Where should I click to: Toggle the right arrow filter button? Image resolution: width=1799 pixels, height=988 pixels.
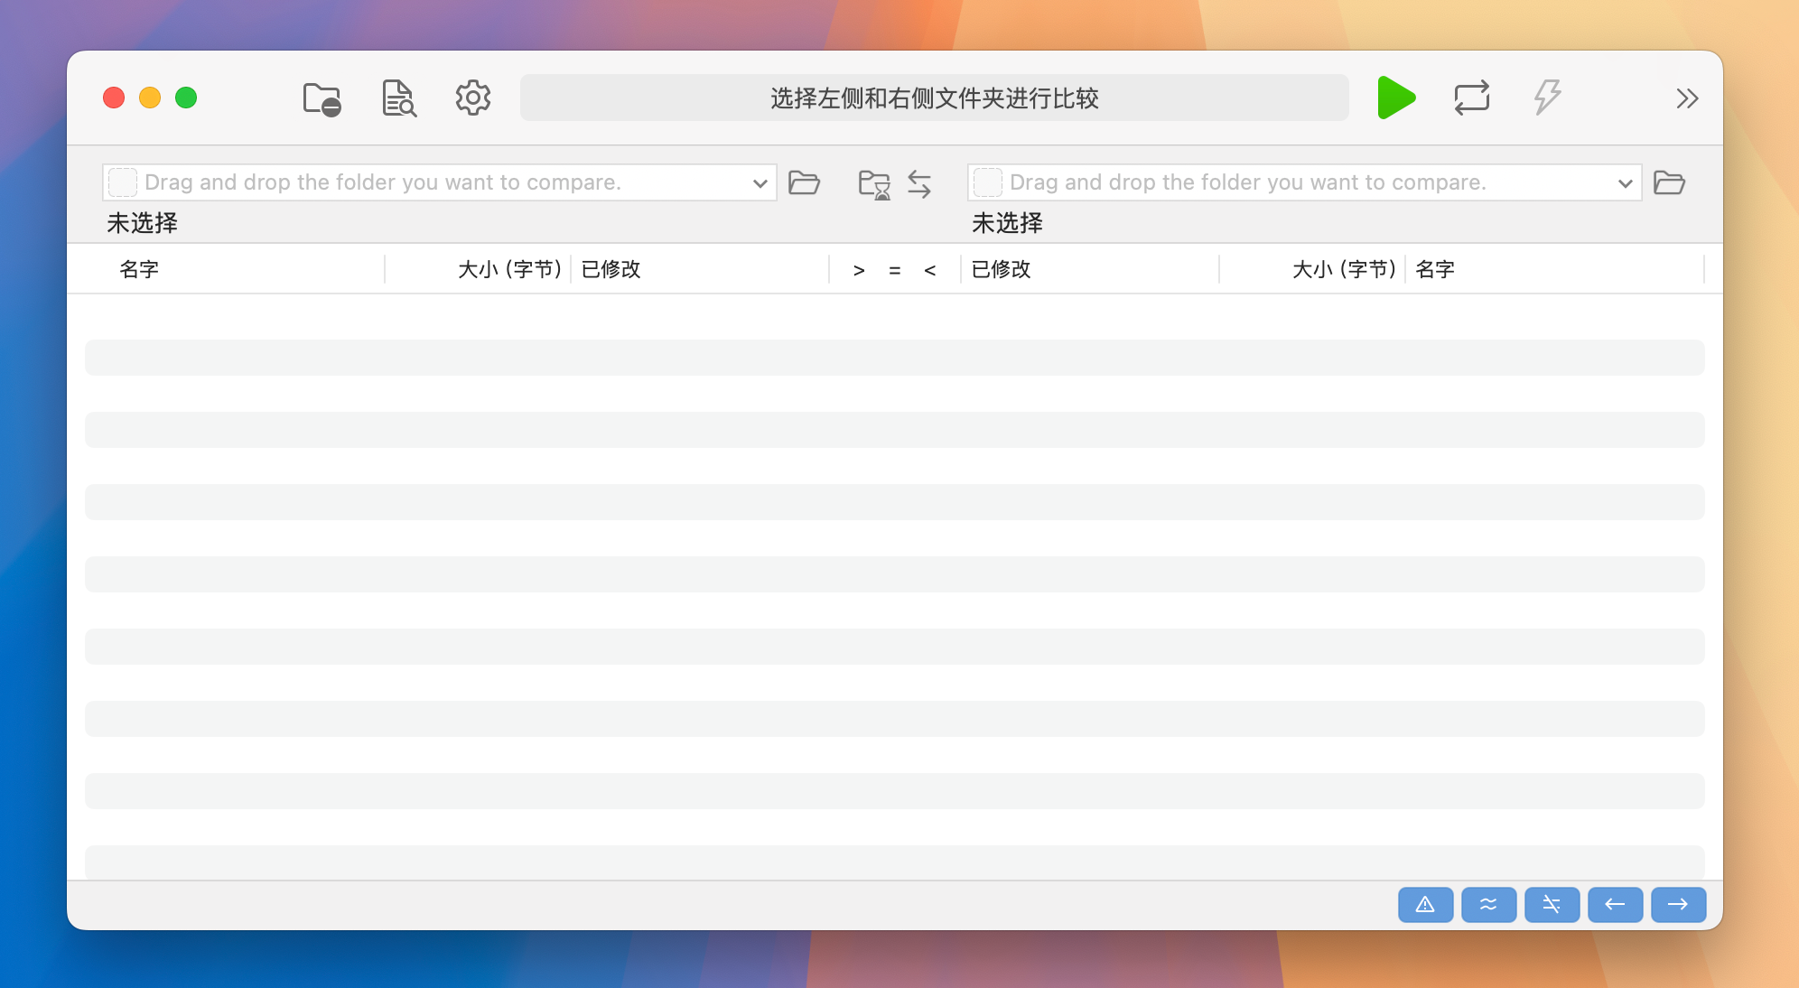point(1678,904)
